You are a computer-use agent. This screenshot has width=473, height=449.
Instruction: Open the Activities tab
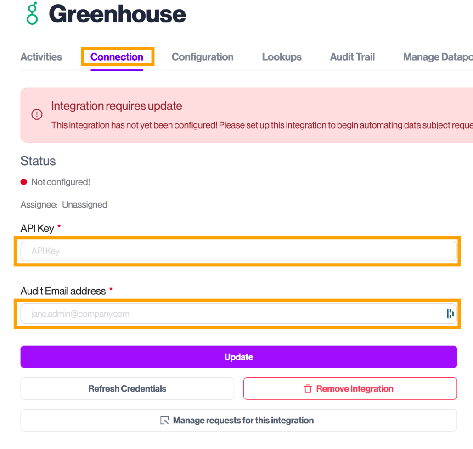click(41, 57)
